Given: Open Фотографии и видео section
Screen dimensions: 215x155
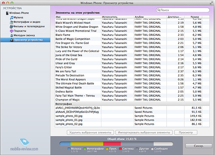Looking at the screenshot, I should pyautogui.click(x=27, y=22).
